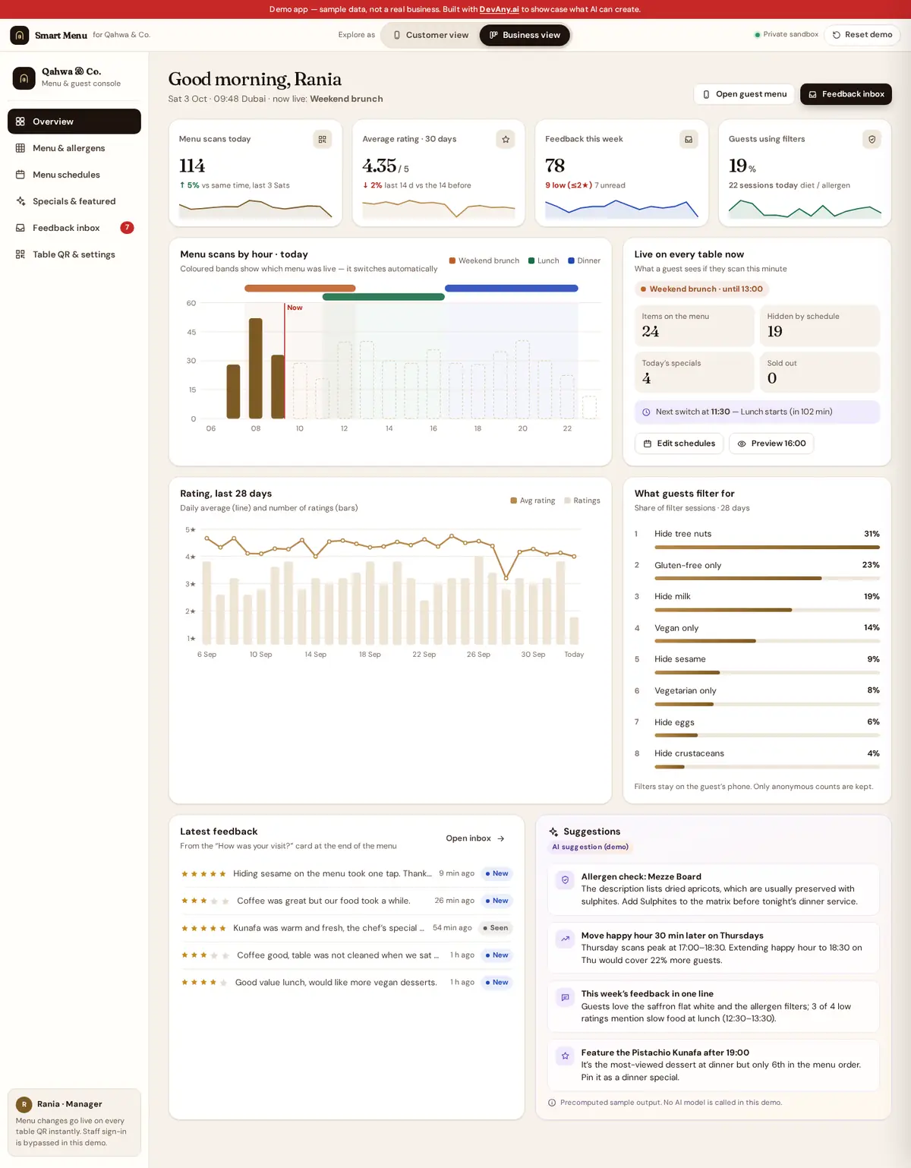This screenshot has height=1168, width=911.
Task: Click the QR icon on Menu scans today card
Action: click(323, 139)
